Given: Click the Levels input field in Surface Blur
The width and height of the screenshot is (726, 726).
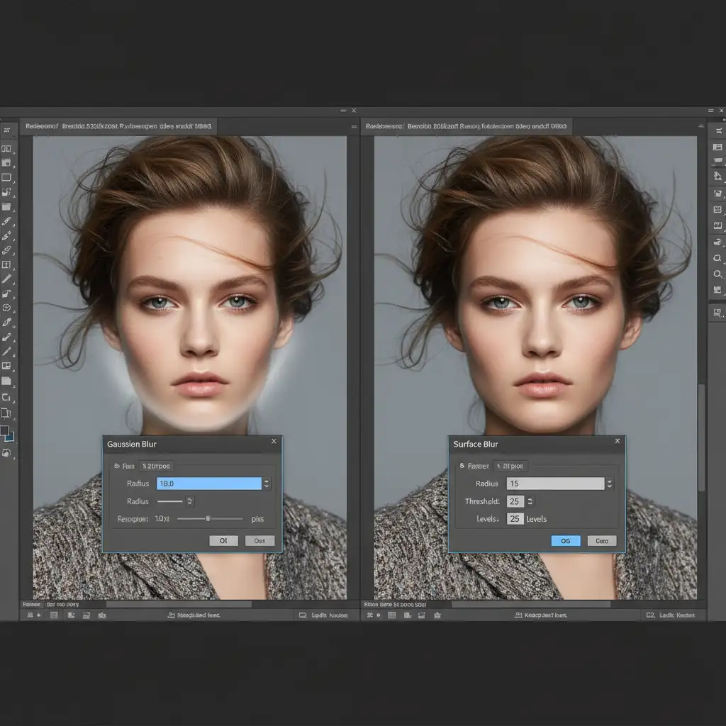Looking at the screenshot, I should [x=515, y=519].
